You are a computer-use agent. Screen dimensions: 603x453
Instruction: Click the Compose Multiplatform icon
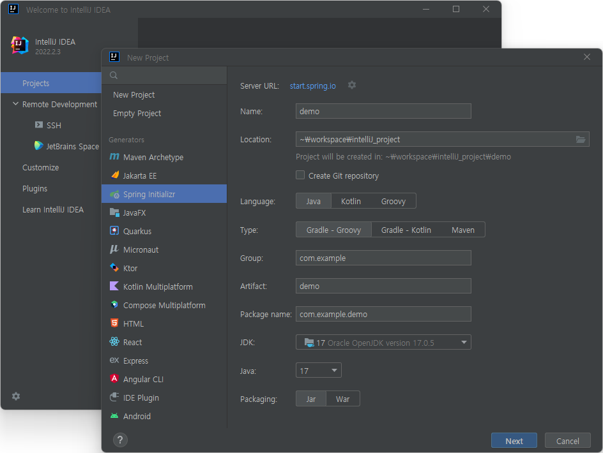tap(114, 305)
